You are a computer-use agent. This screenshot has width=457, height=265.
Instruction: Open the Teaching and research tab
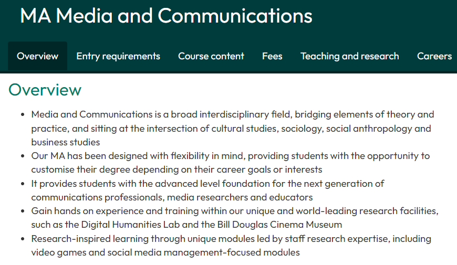350,56
